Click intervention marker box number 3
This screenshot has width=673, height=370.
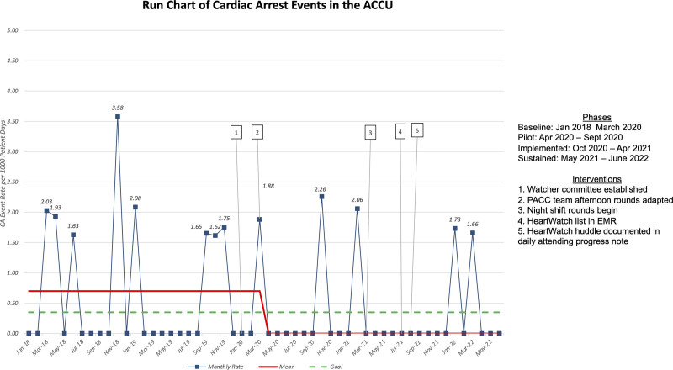(x=370, y=131)
